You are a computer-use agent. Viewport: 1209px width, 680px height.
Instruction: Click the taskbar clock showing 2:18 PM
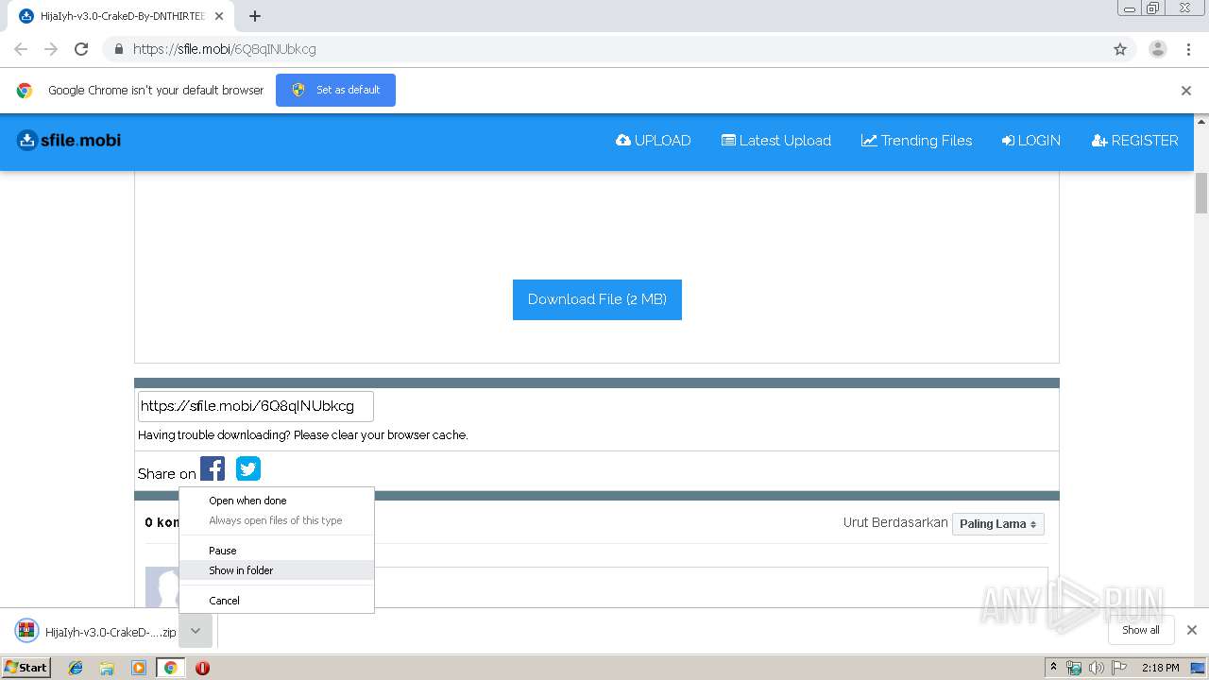[1160, 668]
